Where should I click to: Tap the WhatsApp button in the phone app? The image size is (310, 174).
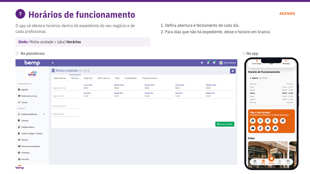(x=286, y=62)
